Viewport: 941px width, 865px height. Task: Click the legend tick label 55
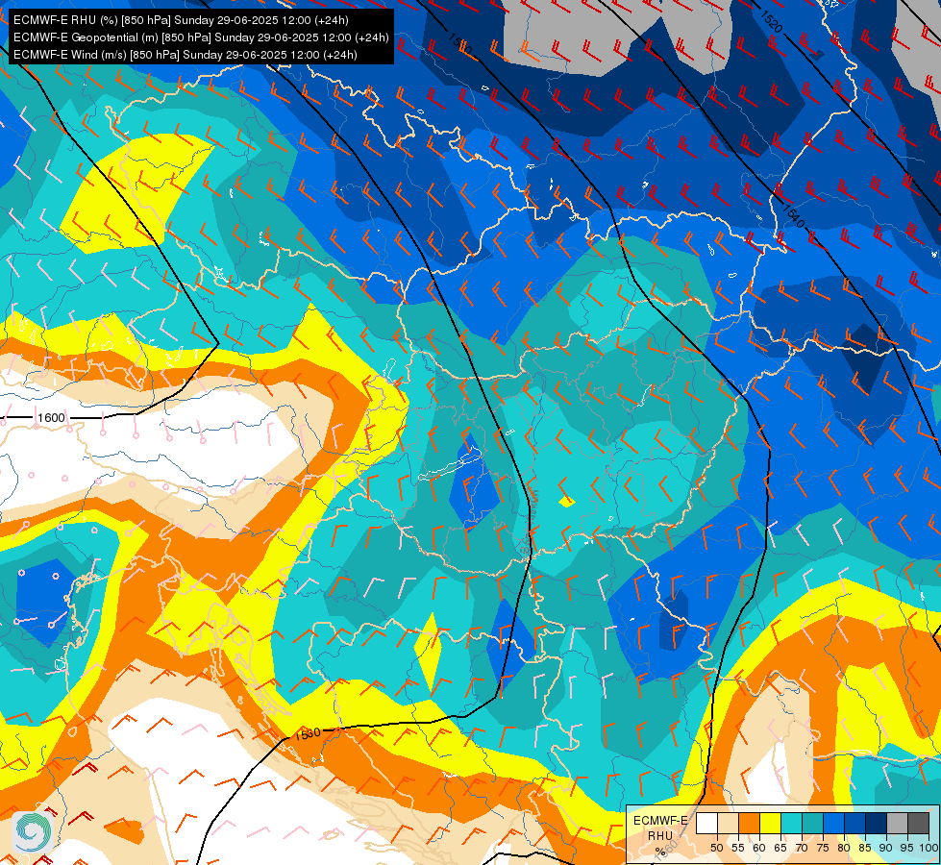coord(738,848)
